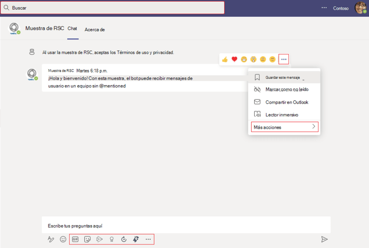This screenshot has height=248, width=369.
Task: Click the bot icon beside terms notice
Action: [32, 52]
